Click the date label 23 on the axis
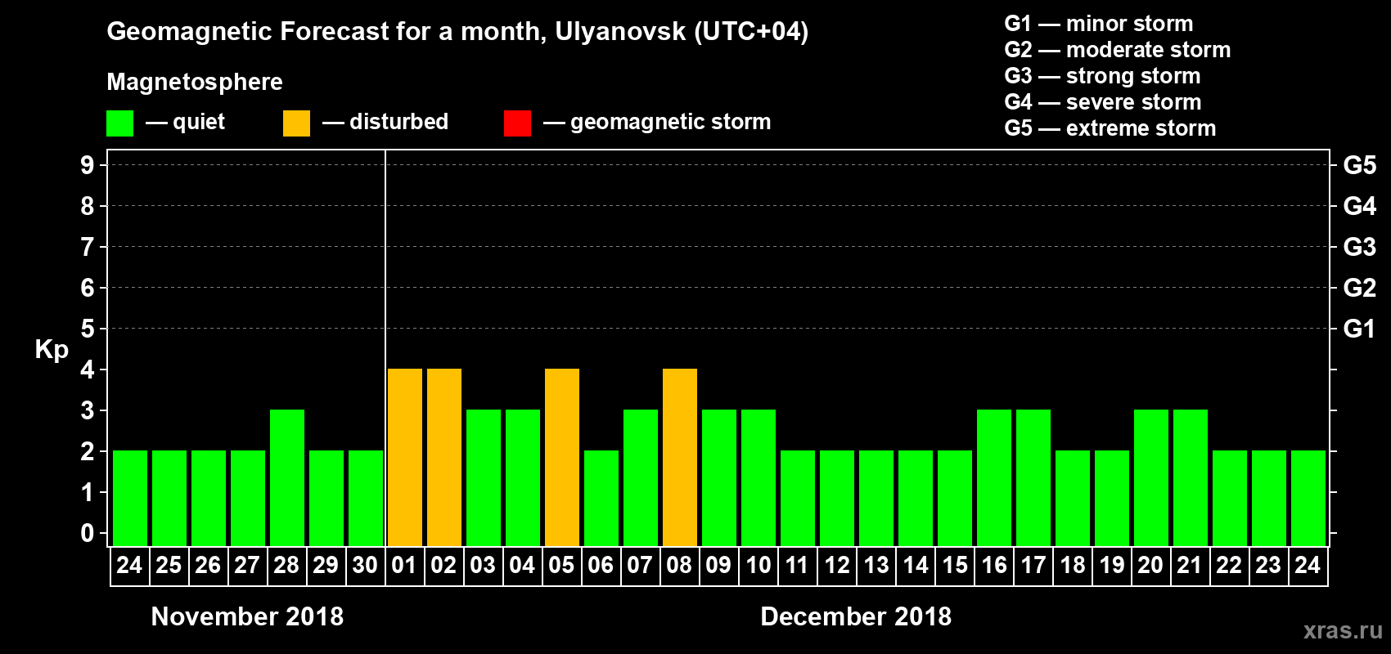The width and height of the screenshot is (1391, 654). pyautogui.click(x=1268, y=565)
